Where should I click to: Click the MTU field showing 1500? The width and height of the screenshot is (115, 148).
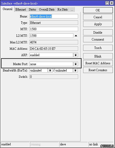click(x=54, y=29)
